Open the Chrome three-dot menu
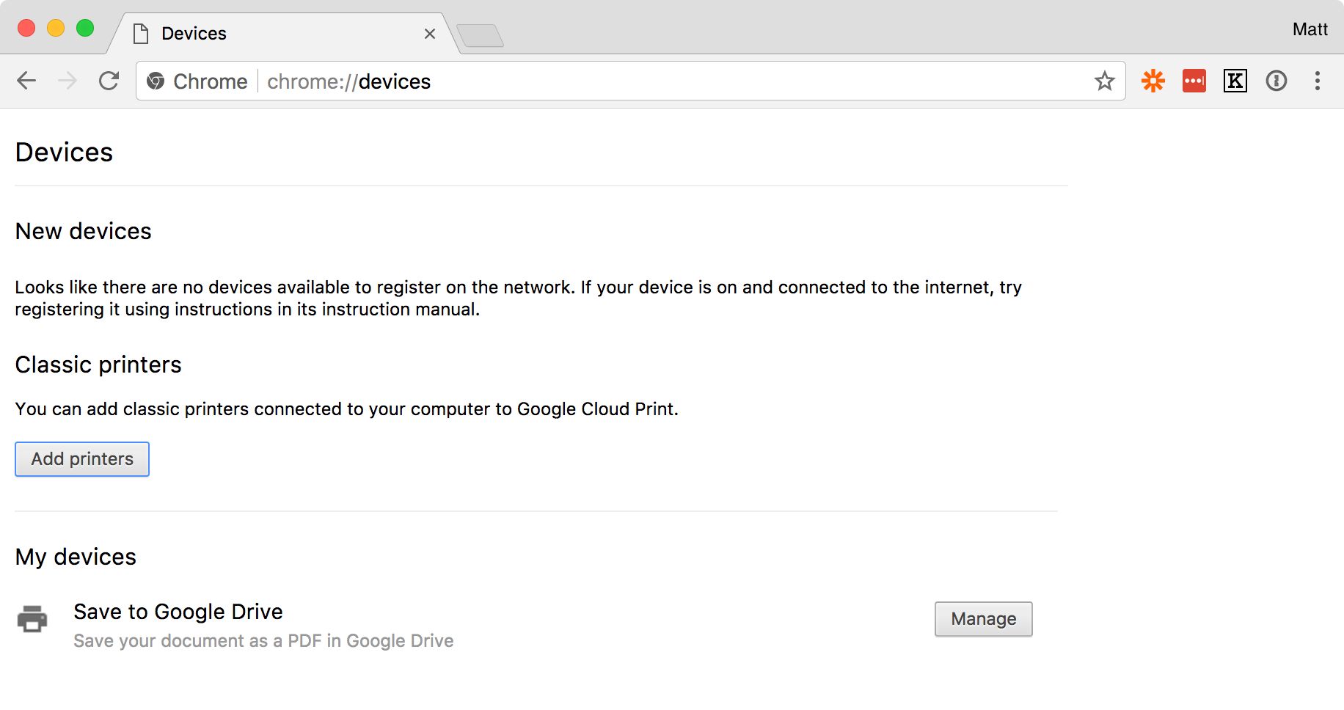Image resolution: width=1344 pixels, height=710 pixels. 1317,81
